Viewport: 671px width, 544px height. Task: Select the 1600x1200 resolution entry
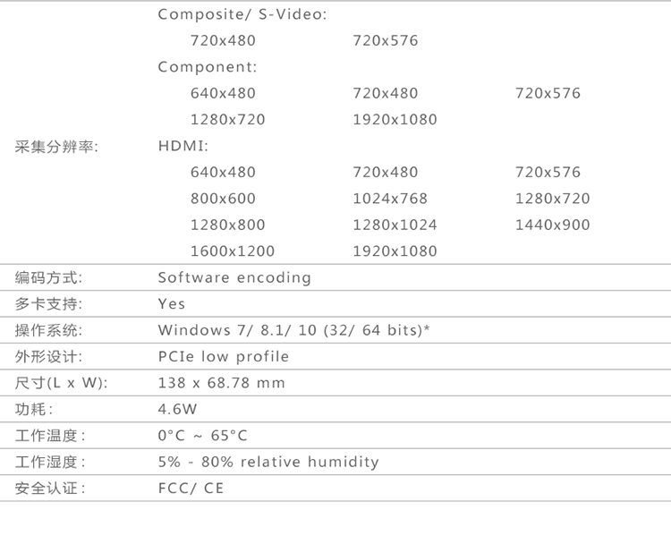[233, 251]
